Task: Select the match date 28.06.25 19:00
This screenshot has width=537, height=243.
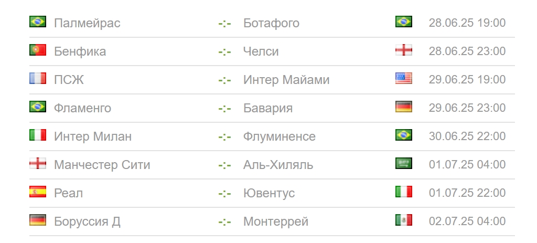Action: 467,23
